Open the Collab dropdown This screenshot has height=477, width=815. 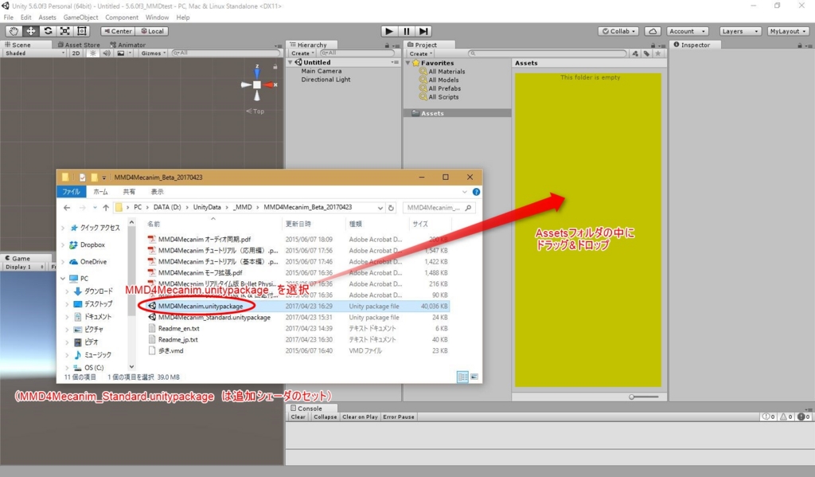pyautogui.click(x=618, y=31)
